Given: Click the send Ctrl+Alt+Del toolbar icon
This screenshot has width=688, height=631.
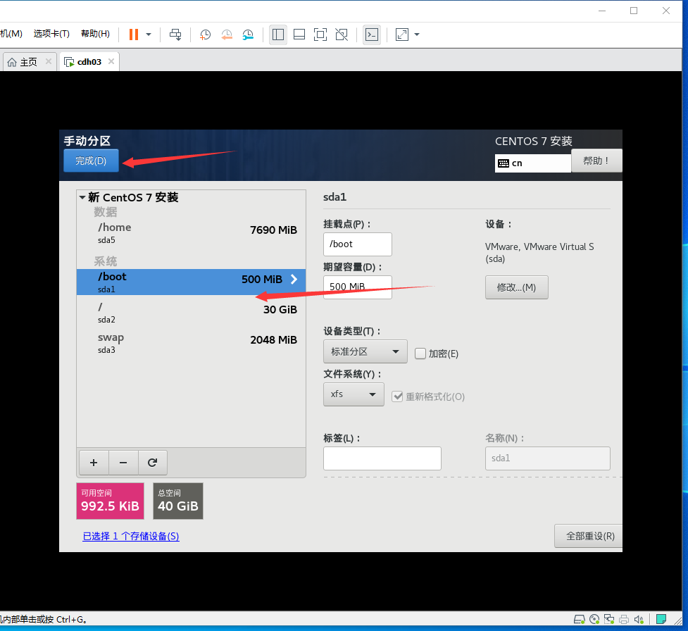Looking at the screenshot, I should [175, 35].
